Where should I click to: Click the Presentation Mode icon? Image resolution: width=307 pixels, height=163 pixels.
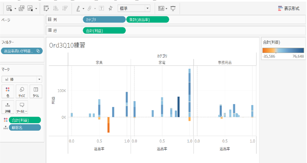pos(173,8)
